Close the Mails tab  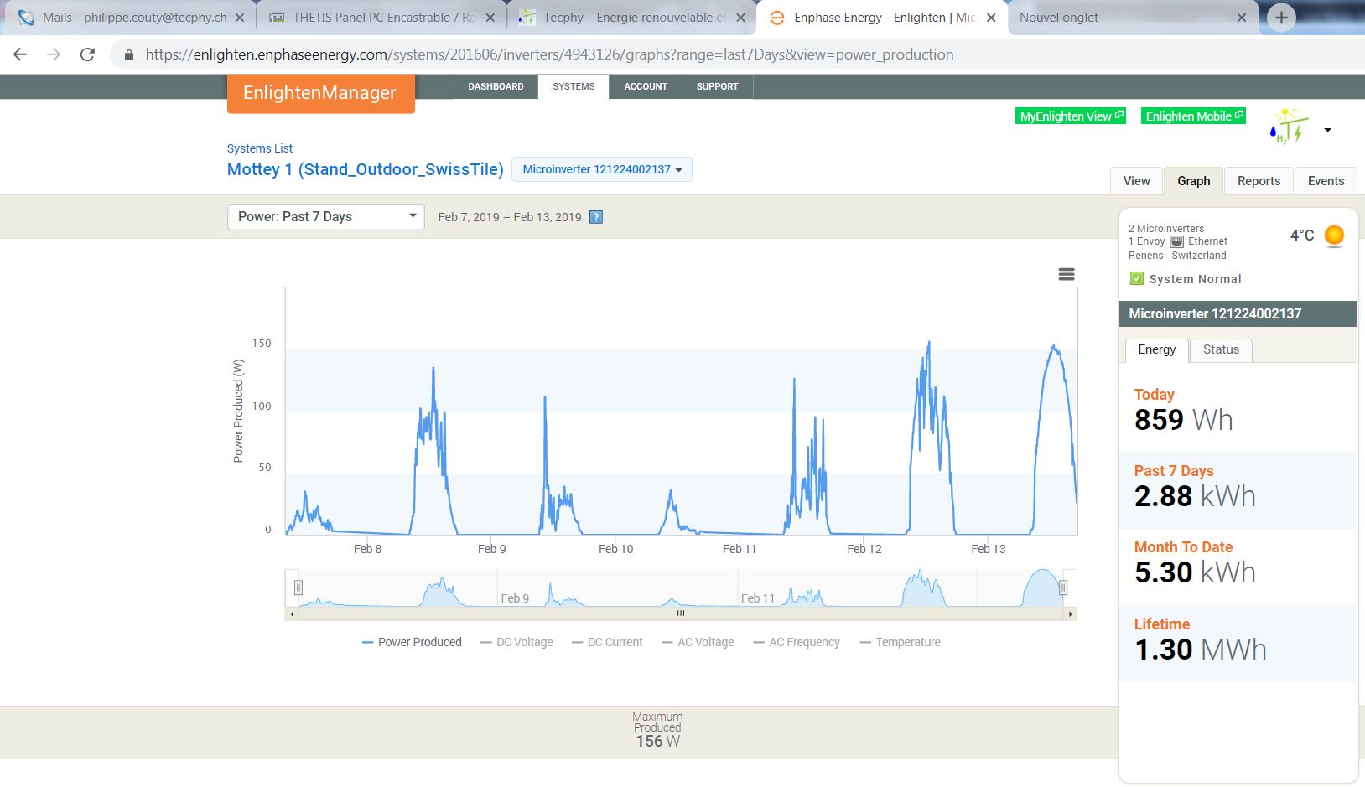click(x=240, y=18)
